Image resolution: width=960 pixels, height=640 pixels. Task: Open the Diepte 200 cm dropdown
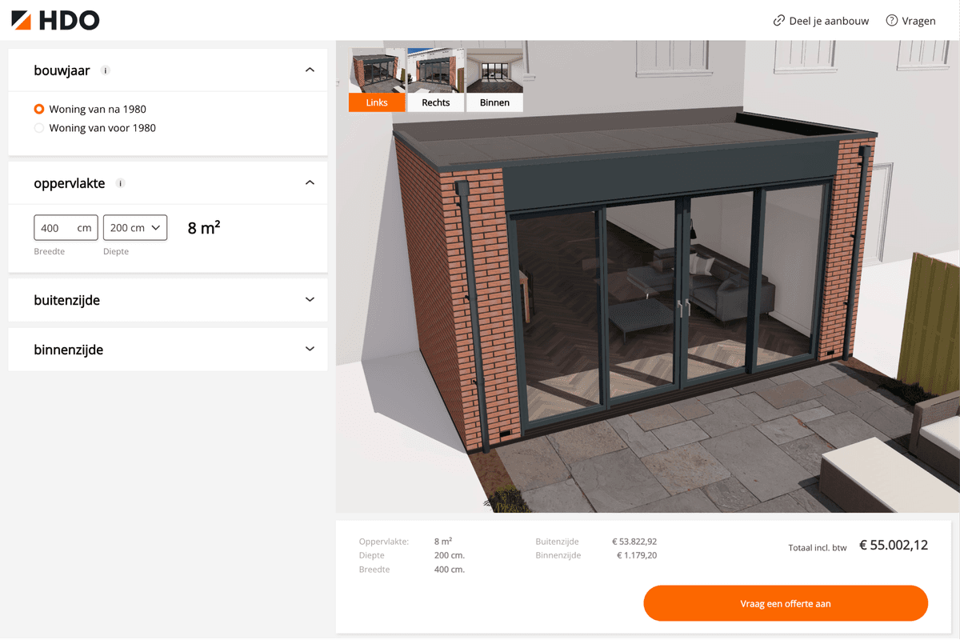pyautogui.click(x=135, y=228)
